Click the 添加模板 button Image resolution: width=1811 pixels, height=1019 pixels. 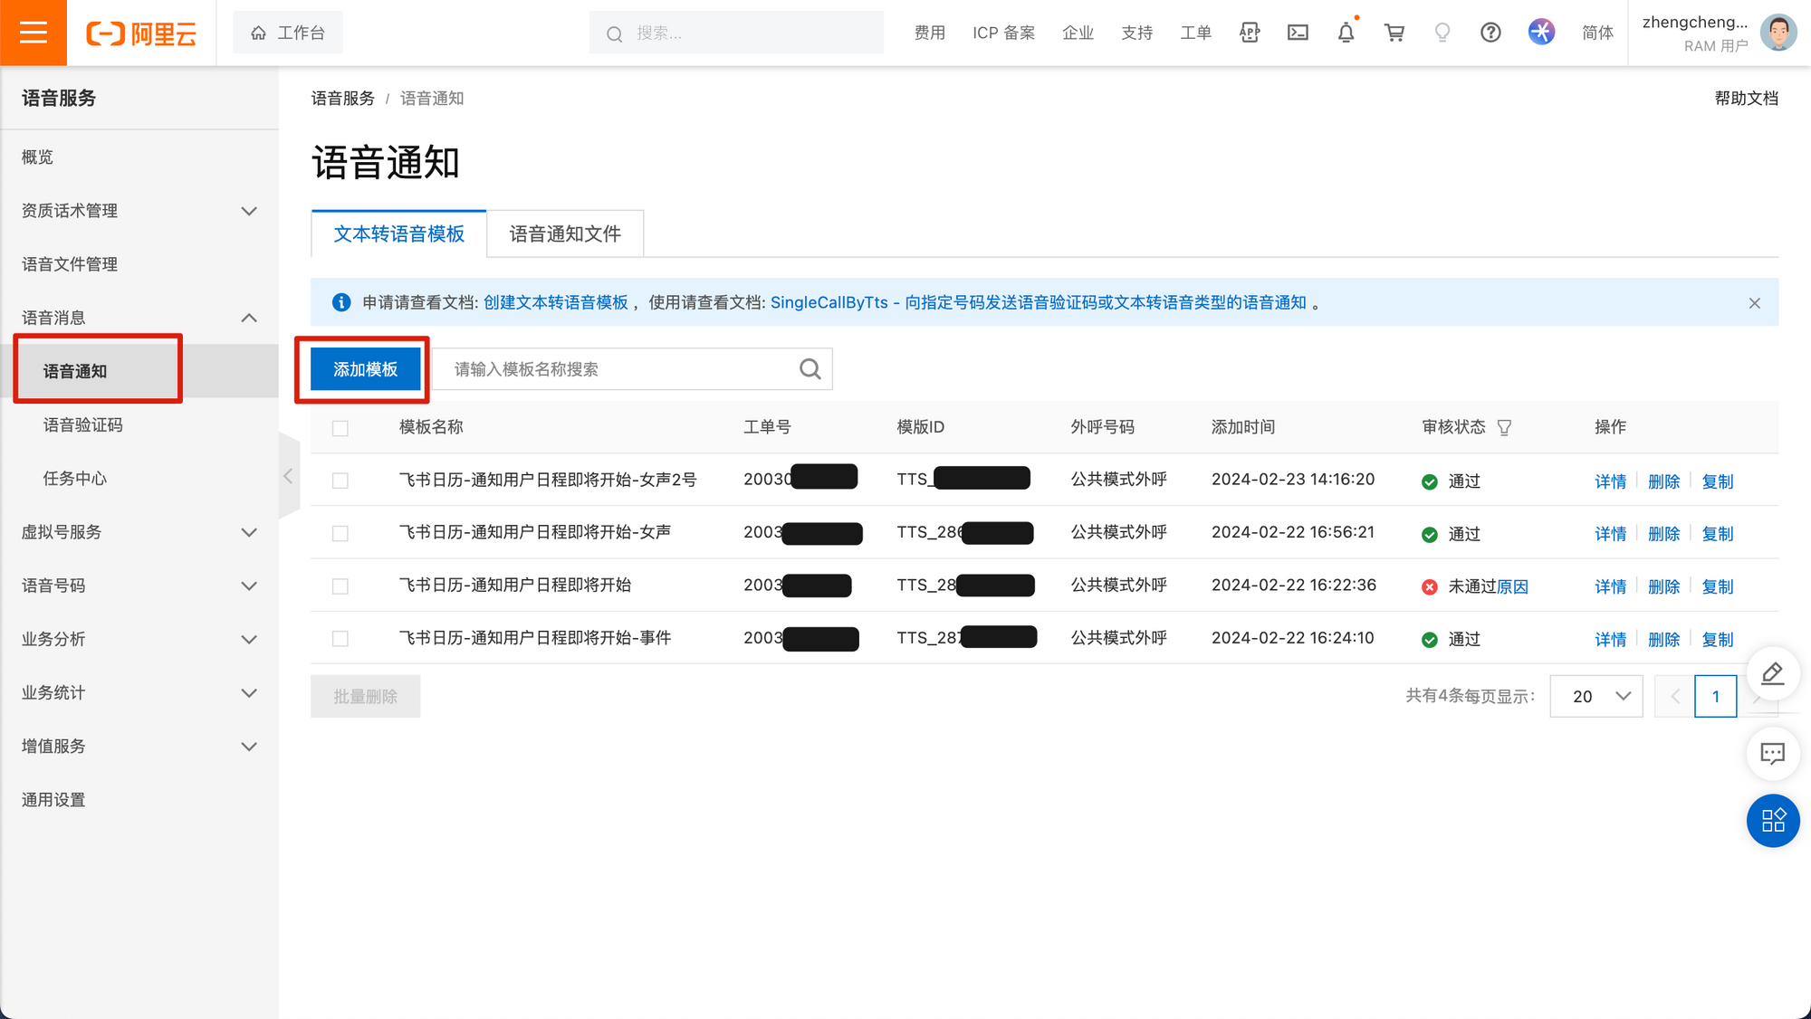click(x=365, y=369)
